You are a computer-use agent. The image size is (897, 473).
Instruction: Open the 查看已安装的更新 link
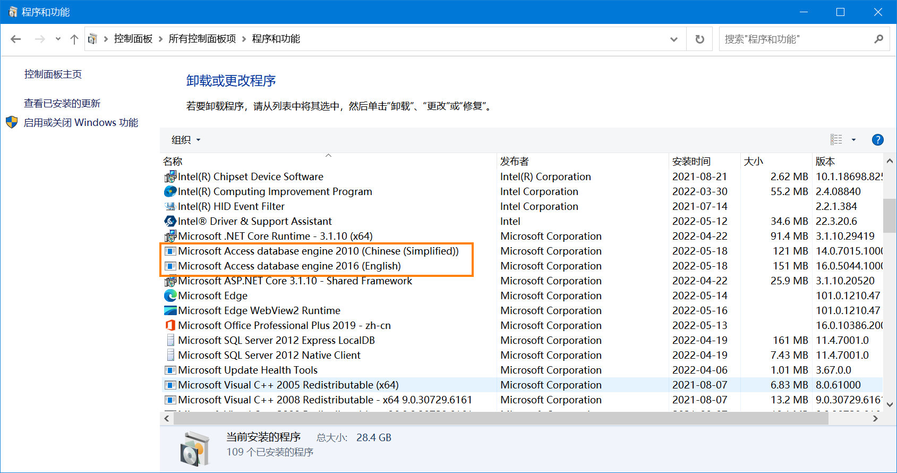[x=62, y=103]
